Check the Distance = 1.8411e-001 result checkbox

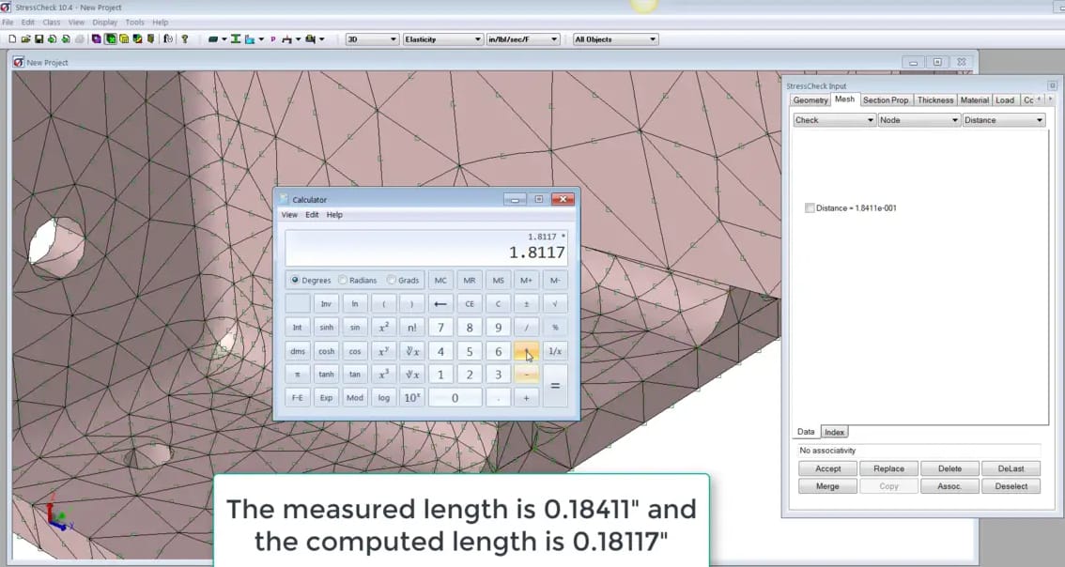(x=810, y=208)
